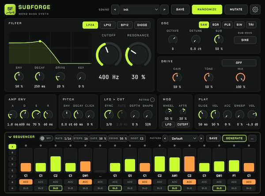Select the LP12 filter type

(x=107, y=25)
